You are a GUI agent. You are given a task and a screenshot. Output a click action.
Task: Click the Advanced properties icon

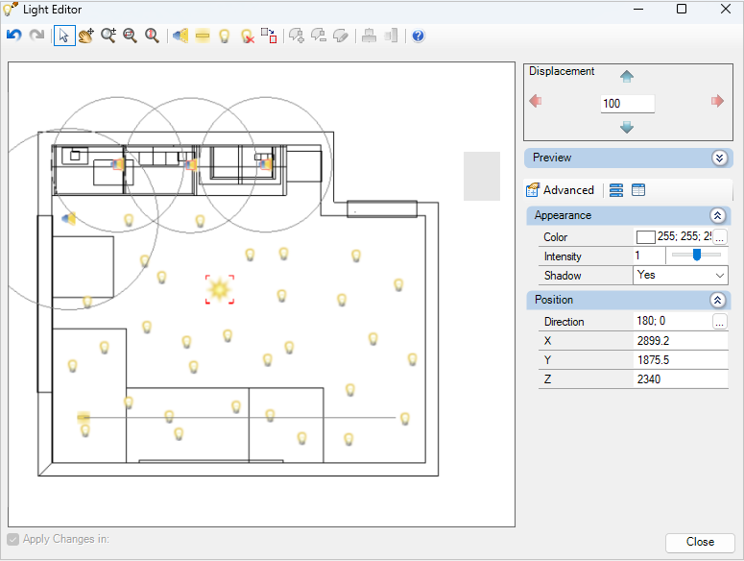pyautogui.click(x=533, y=190)
